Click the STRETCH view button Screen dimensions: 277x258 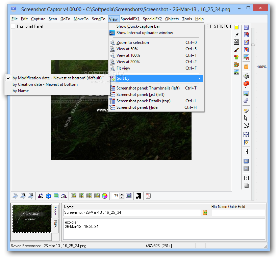click(222, 26)
